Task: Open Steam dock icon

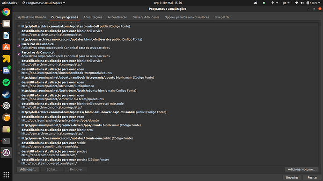Action: [x=6, y=94]
